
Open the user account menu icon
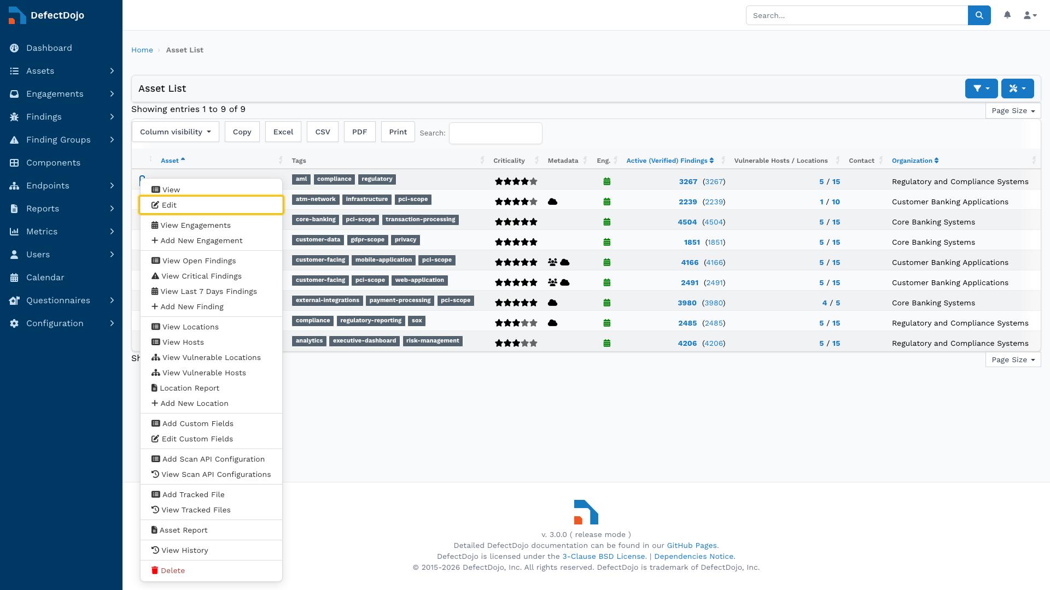pyautogui.click(x=1030, y=15)
